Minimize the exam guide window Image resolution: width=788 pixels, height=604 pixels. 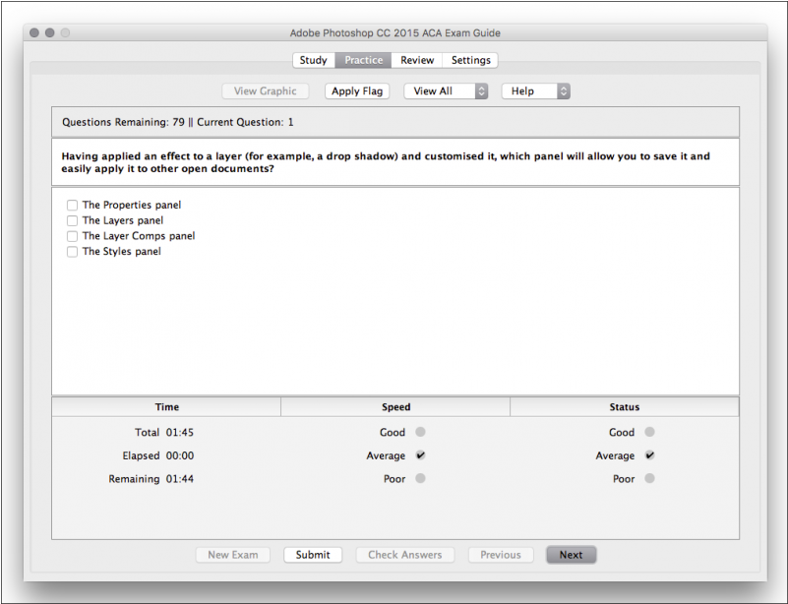[x=50, y=32]
